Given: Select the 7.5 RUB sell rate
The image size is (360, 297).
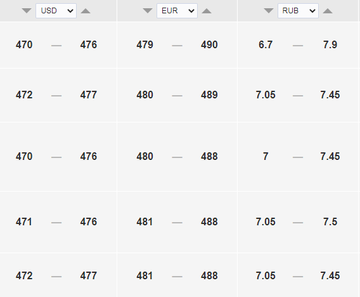Looking at the screenshot, I should point(330,221).
